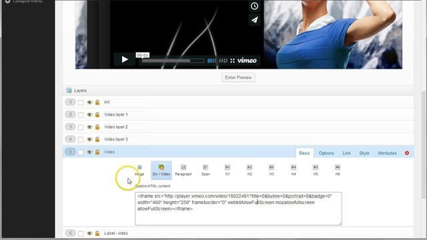This screenshot has width=427, height=240.
Task: Open Vimeo fullscreen mode icon
Action: pos(232,61)
